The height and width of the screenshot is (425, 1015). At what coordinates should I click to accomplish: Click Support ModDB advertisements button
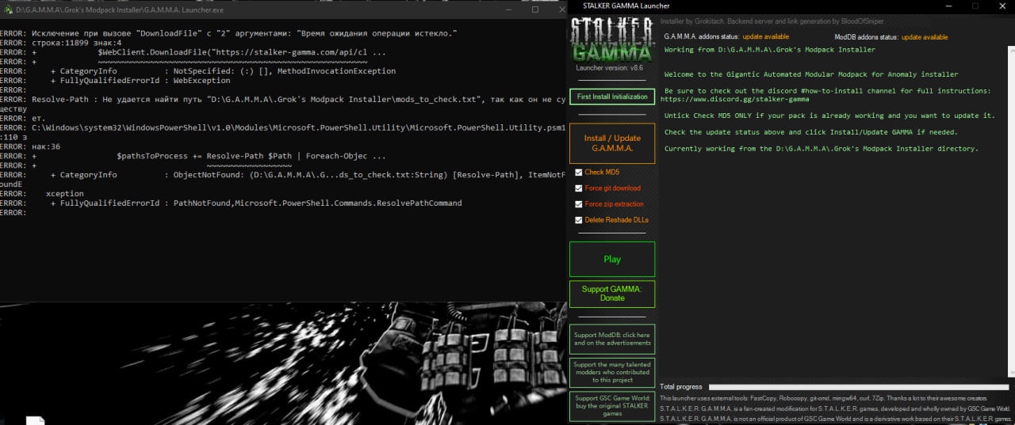(x=612, y=339)
